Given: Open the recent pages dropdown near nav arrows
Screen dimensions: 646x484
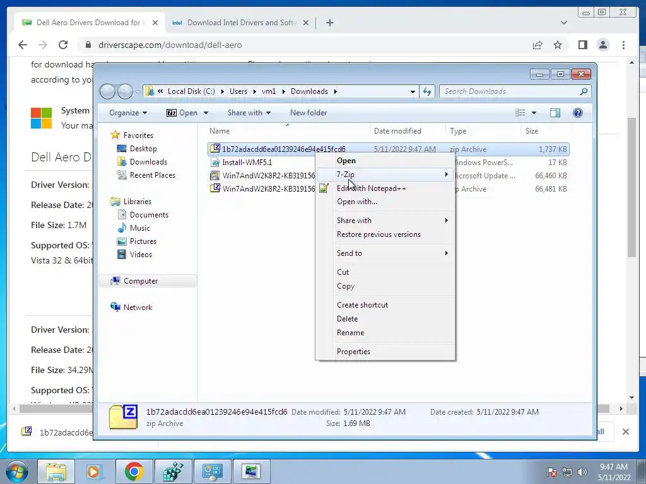Looking at the screenshot, I should (x=138, y=91).
